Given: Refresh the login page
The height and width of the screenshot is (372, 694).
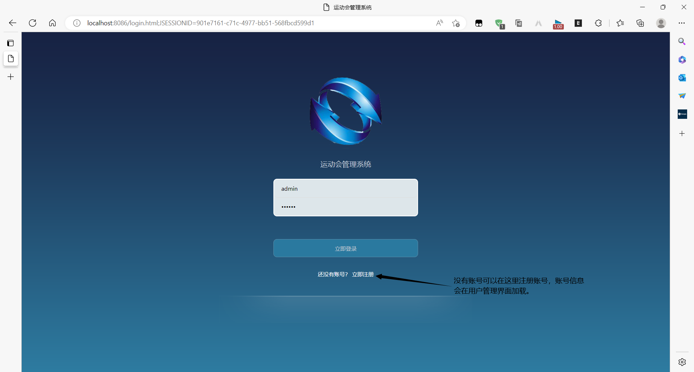Looking at the screenshot, I should coord(33,23).
